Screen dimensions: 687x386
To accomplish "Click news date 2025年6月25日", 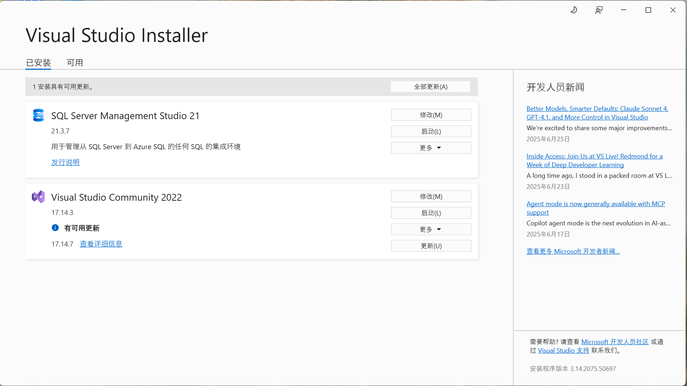I will point(548,139).
